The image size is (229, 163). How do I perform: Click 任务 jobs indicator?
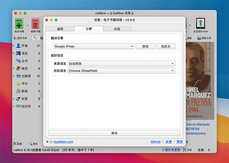tap(203, 150)
